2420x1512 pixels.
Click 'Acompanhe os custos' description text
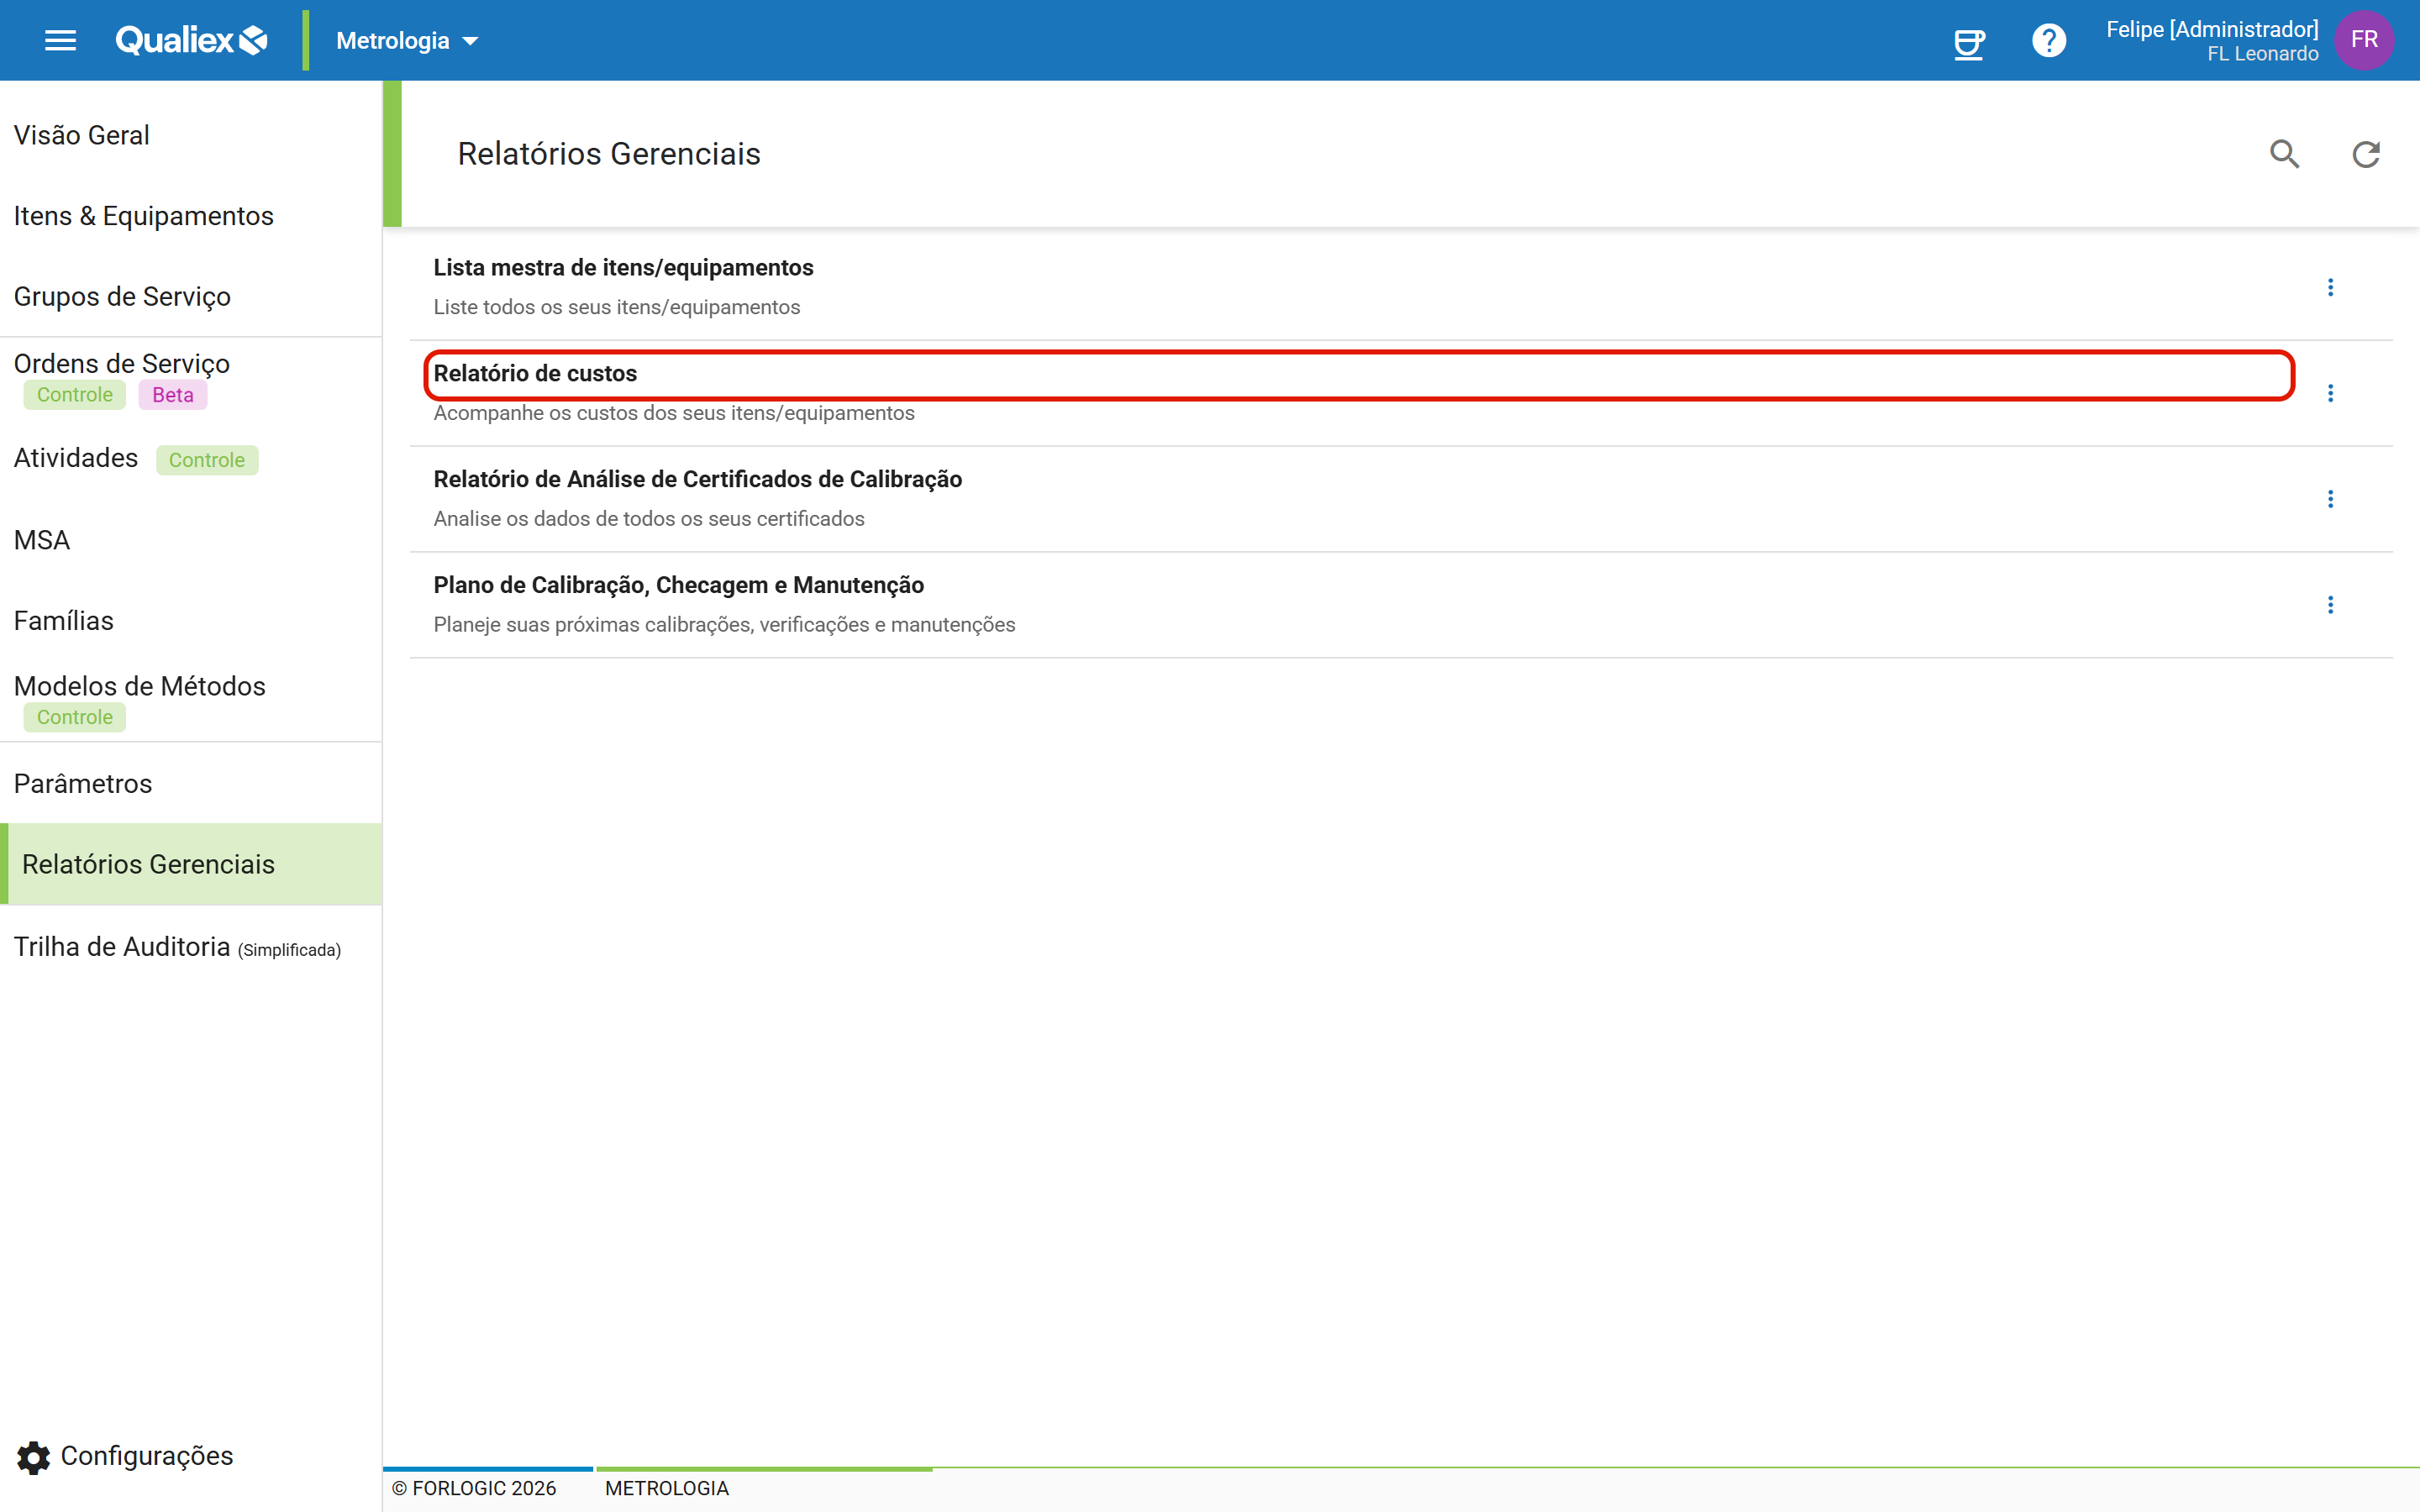click(673, 413)
